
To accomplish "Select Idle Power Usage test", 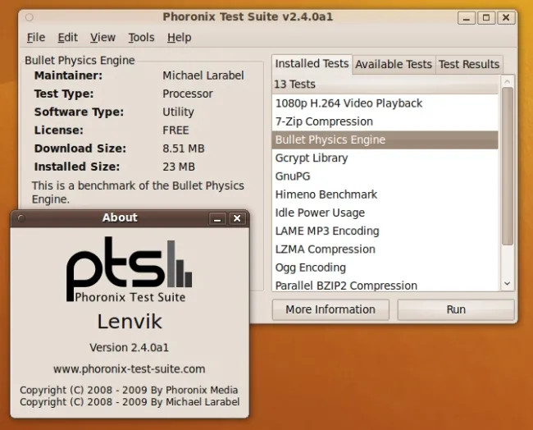I will tap(385, 213).
